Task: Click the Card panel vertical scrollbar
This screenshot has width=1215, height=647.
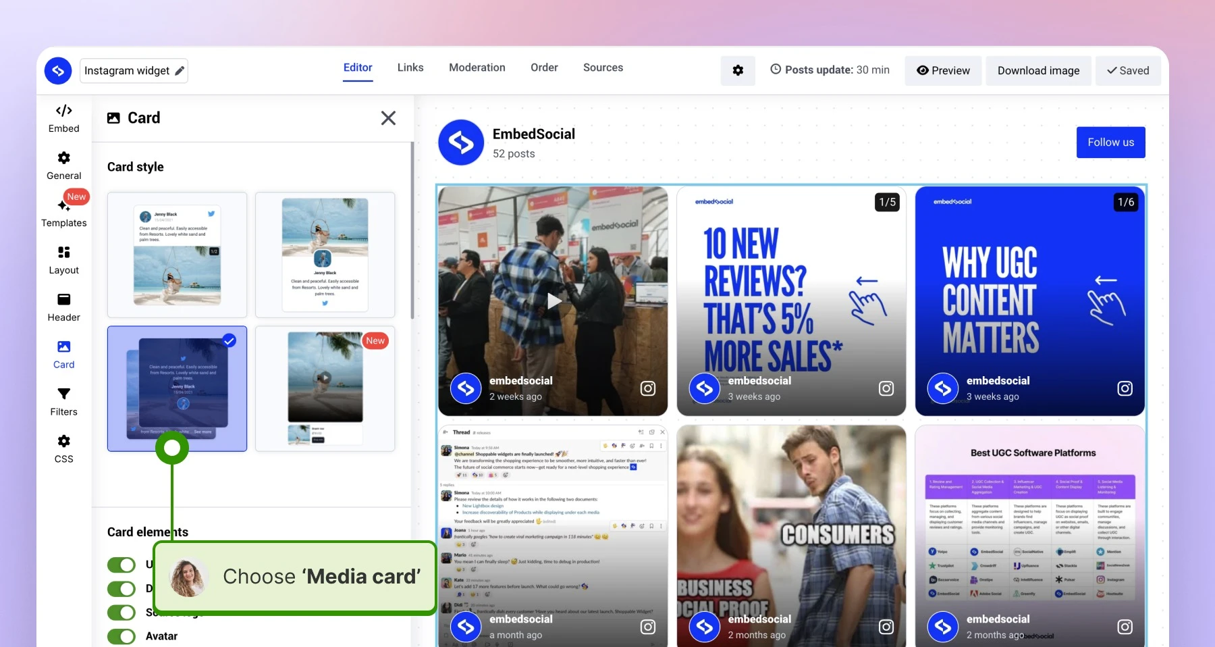Action: (x=412, y=230)
